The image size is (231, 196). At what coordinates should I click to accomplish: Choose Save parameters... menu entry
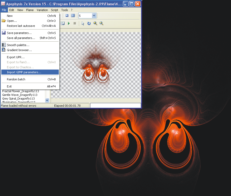click(30, 33)
